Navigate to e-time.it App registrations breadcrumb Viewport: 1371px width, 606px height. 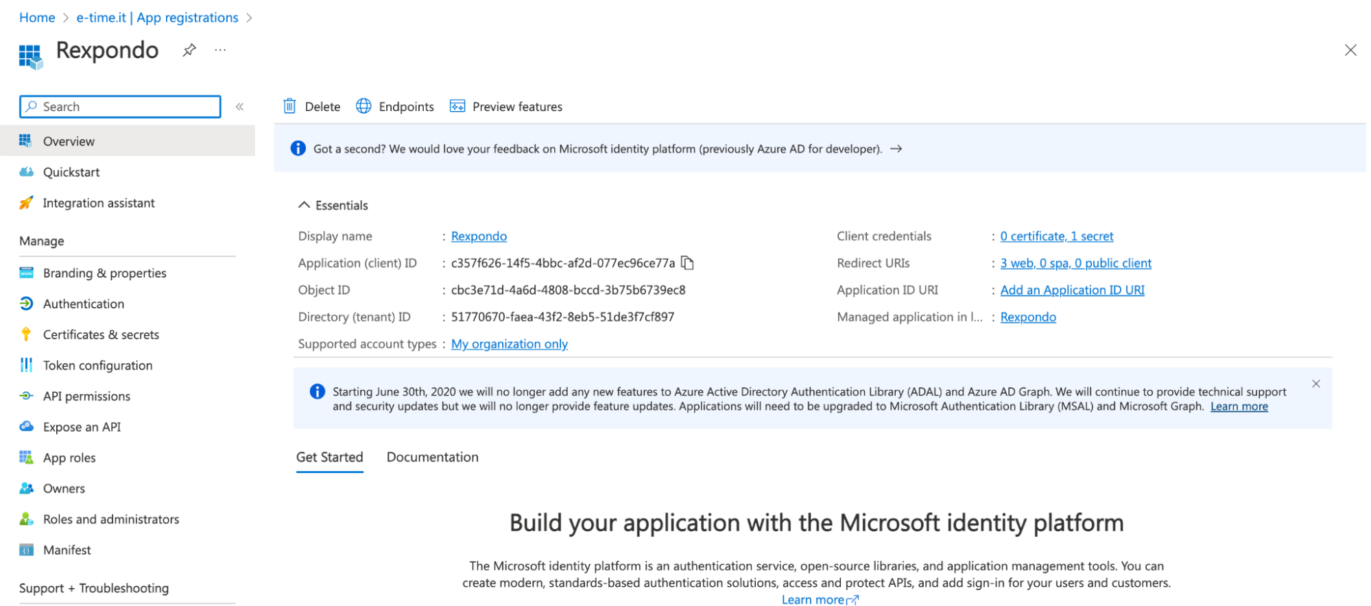(157, 17)
